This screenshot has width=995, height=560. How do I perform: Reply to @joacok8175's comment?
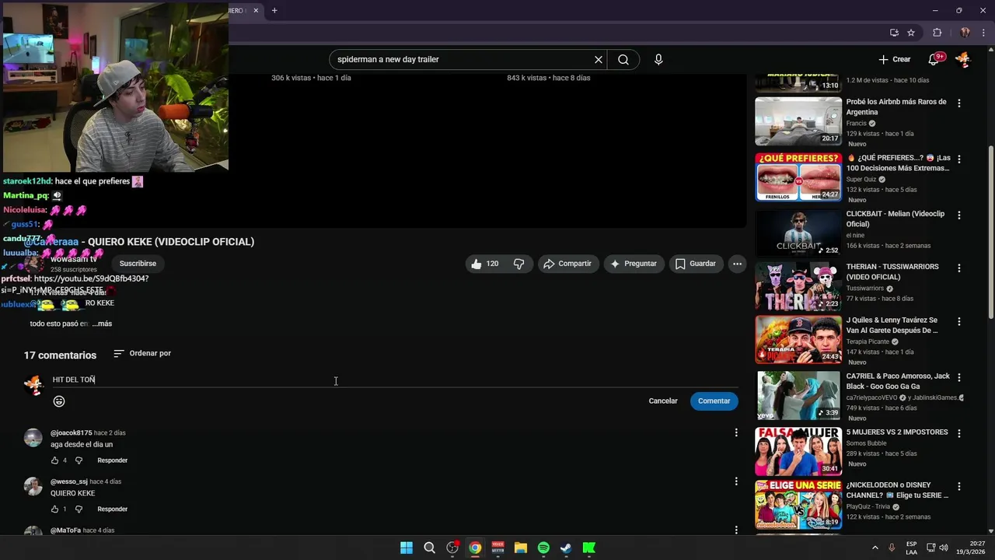coord(112,460)
